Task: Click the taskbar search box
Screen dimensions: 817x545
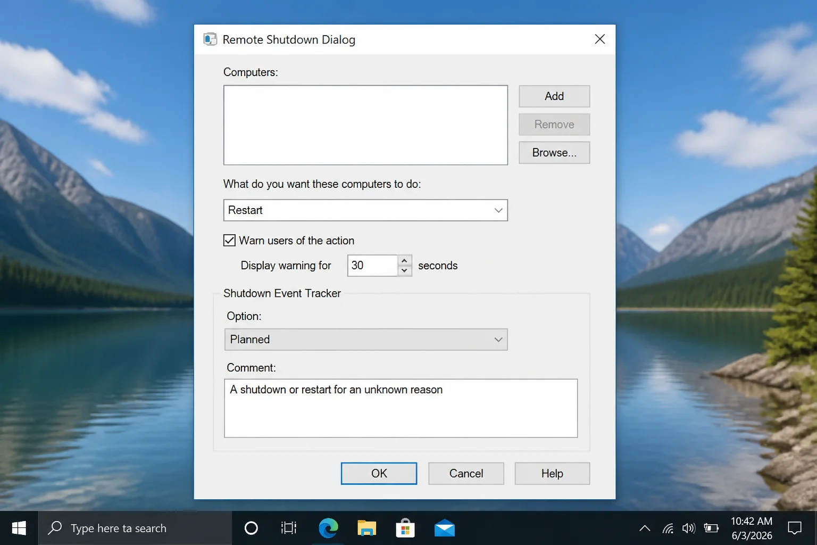Action: (x=135, y=528)
